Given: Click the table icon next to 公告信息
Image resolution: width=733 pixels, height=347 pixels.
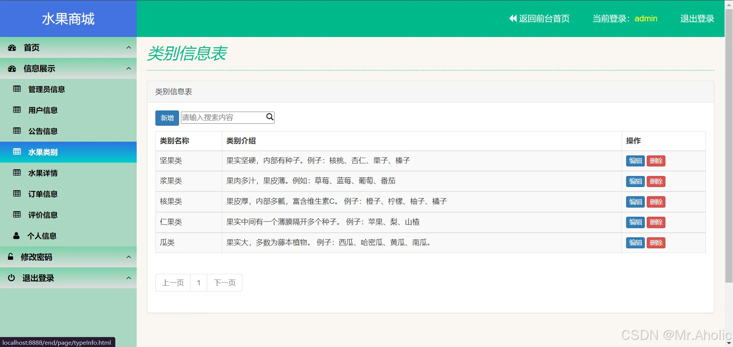Looking at the screenshot, I should click(17, 131).
